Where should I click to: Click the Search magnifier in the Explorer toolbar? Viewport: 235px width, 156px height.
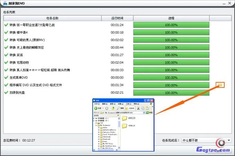[118, 108]
